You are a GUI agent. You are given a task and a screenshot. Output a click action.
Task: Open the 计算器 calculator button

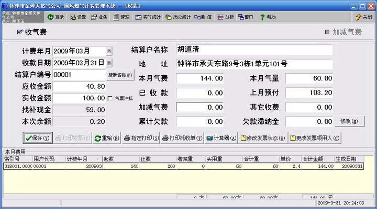pyautogui.click(x=221, y=138)
